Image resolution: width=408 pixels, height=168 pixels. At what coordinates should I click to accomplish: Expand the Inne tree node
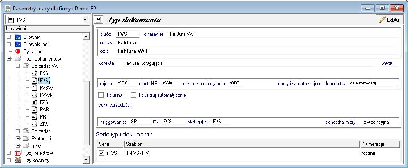coord(18,146)
